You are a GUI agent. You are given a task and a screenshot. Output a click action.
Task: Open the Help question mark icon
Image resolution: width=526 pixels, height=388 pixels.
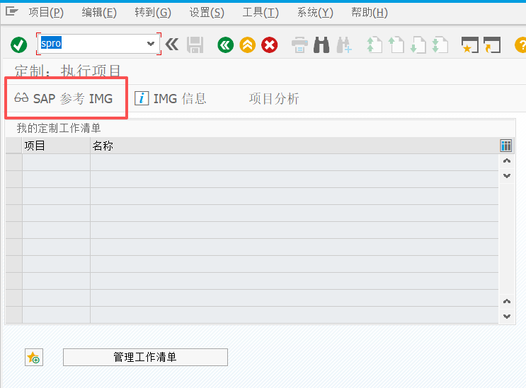point(520,45)
